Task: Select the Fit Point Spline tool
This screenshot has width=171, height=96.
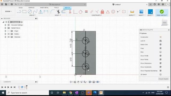Action: [35, 12]
